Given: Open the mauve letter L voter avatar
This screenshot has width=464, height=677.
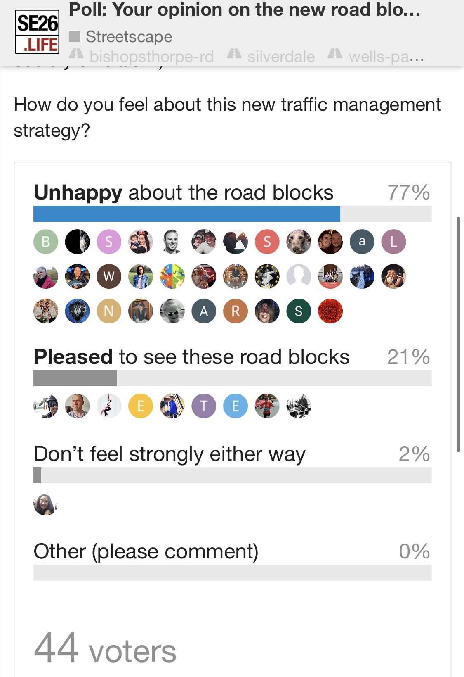Looking at the screenshot, I should click(x=393, y=242).
